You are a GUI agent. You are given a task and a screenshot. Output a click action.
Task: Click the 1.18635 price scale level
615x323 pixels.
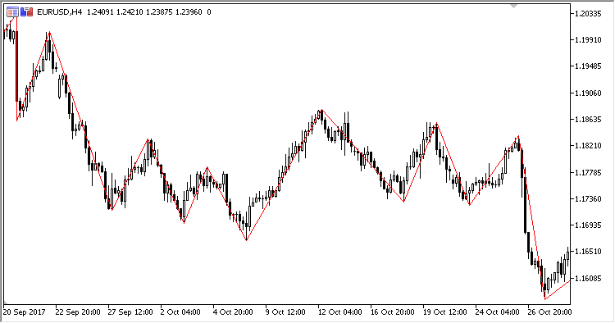pos(588,120)
